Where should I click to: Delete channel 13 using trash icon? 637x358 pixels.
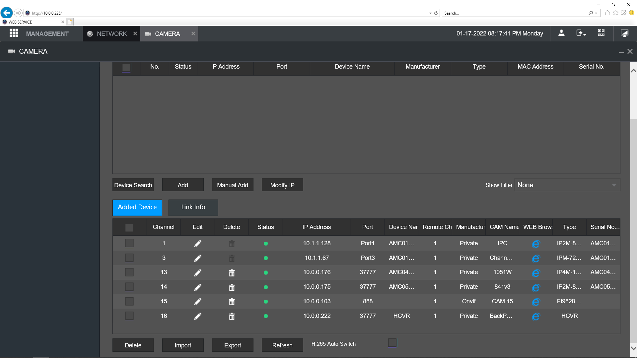(x=232, y=273)
